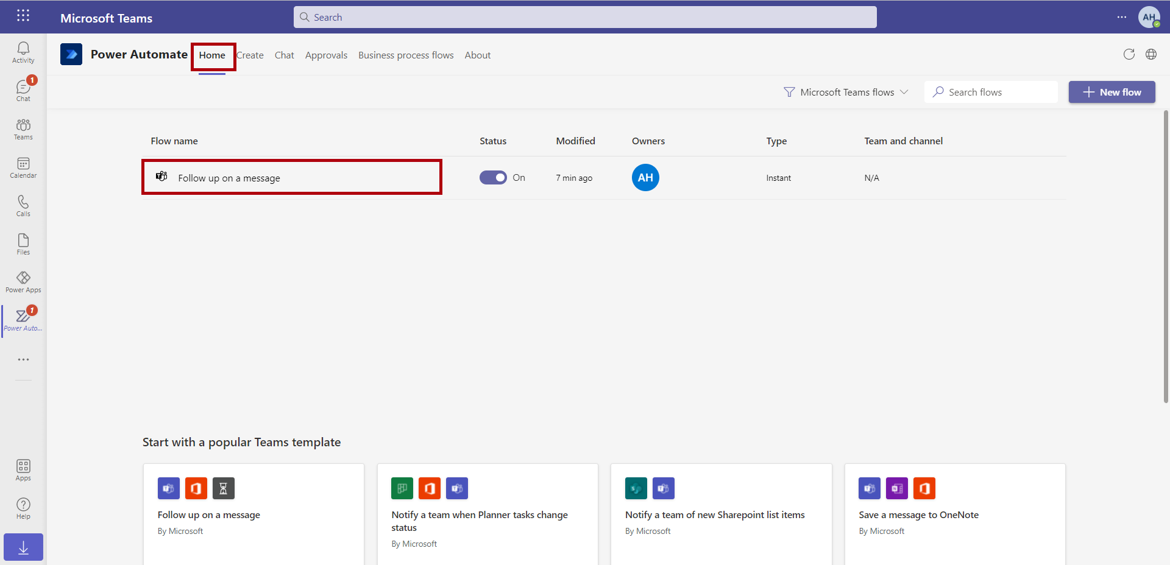Open the Chat tab in Power Automate

point(284,55)
